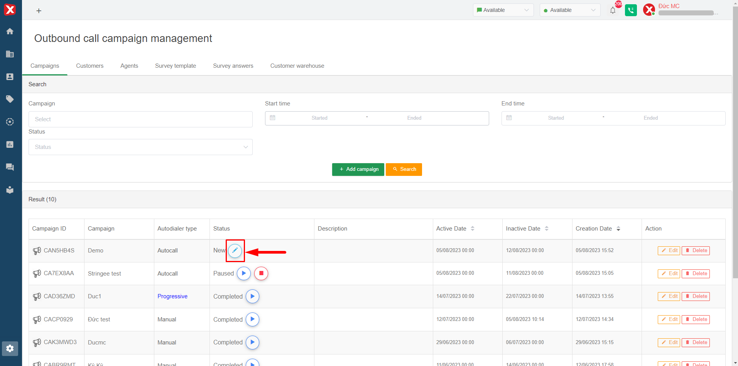Switch to the Survey template tab
Image resolution: width=738 pixels, height=366 pixels.
pos(176,66)
